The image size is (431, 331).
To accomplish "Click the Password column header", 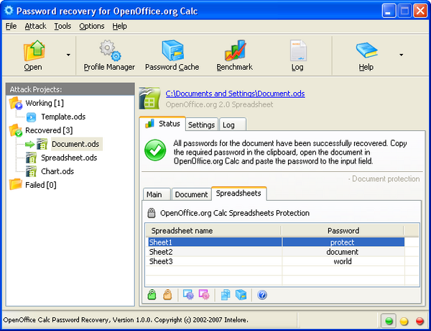I will pyautogui.click(x=343, y=231).
